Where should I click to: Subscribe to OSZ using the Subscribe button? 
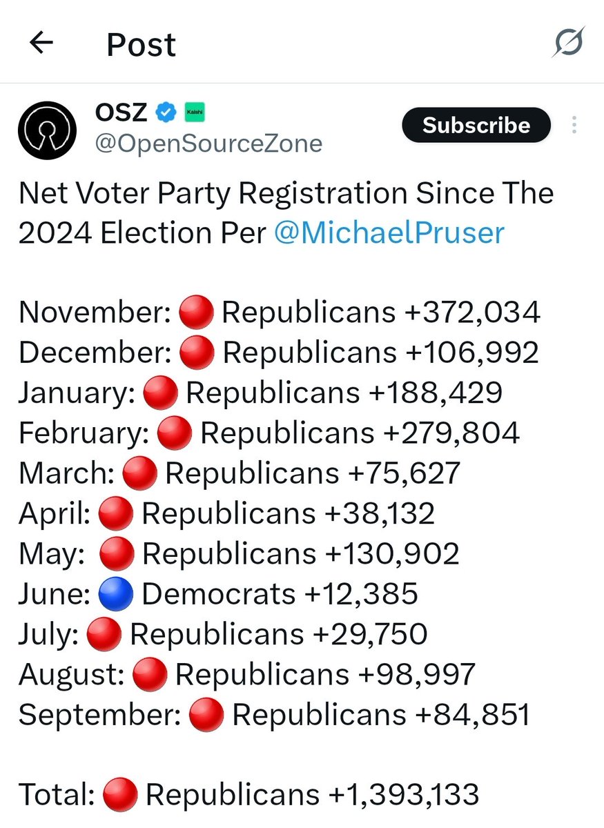point(476,126)
